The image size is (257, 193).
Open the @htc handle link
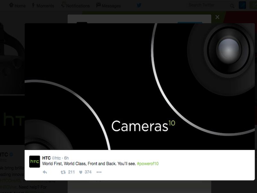[56, 158]
